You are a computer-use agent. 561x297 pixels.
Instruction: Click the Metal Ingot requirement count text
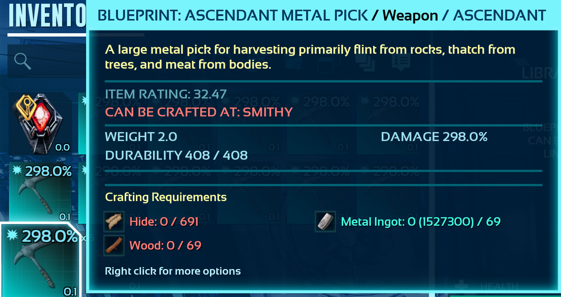[420, 222]
